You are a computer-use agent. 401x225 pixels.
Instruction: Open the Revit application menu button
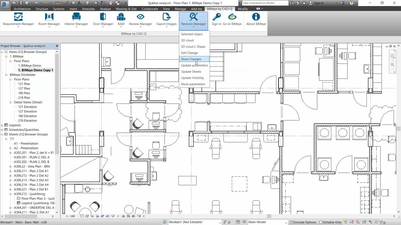[x=5, y=5]
